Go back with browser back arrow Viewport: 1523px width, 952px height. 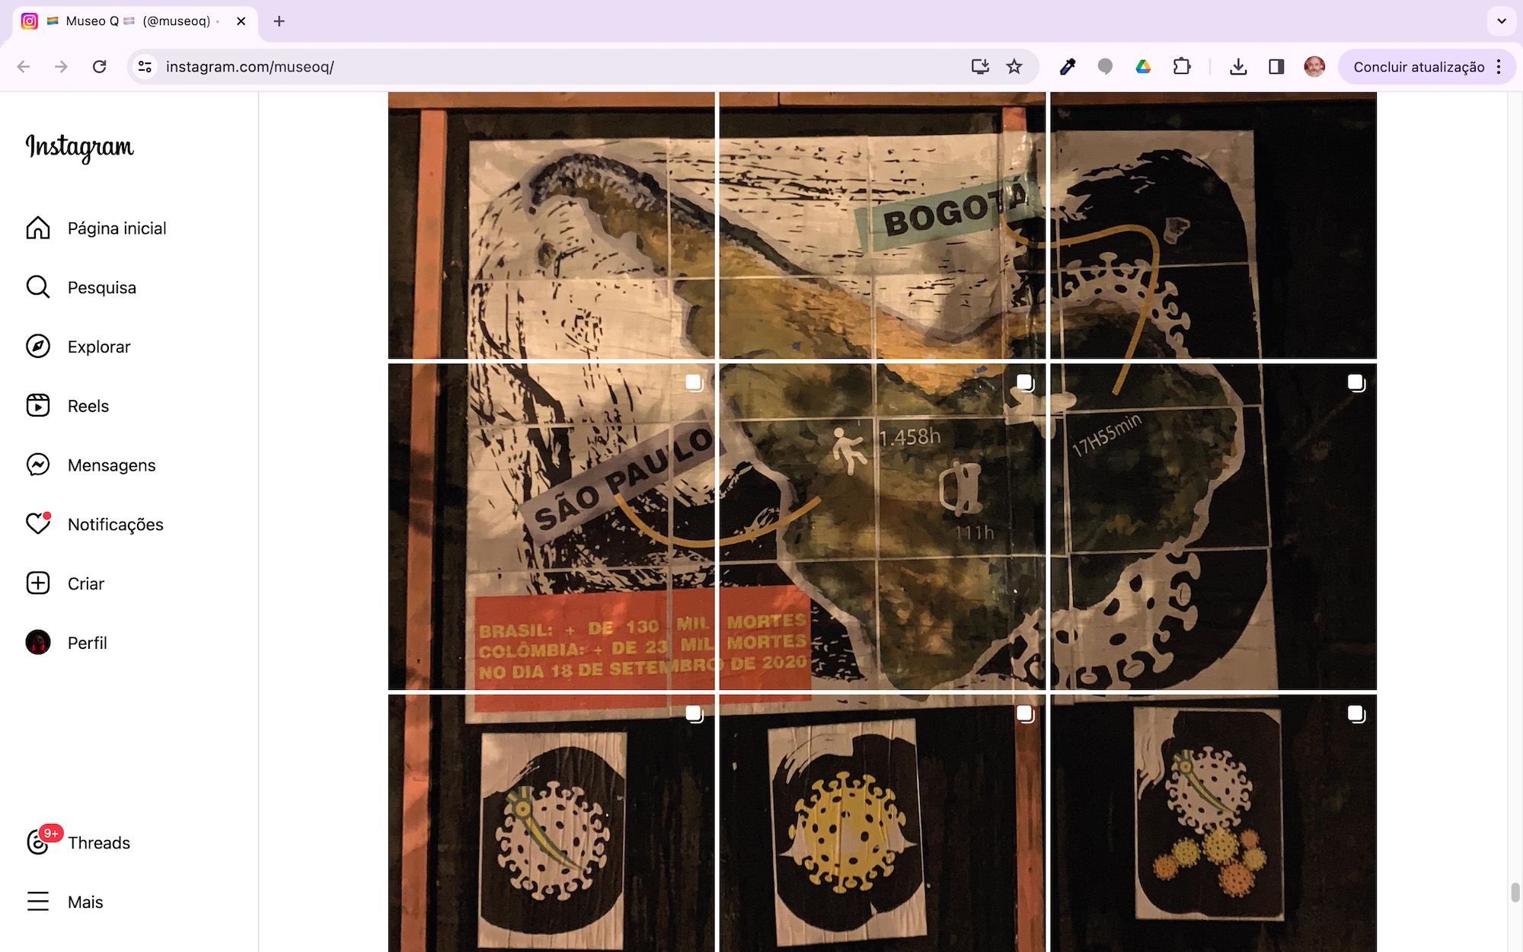(x=24, y=67)
